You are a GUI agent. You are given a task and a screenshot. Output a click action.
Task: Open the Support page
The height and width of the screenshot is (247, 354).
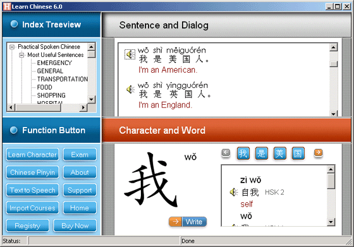80,190
